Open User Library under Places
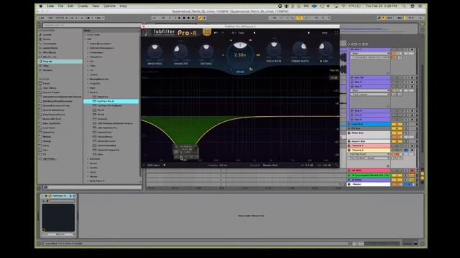The image size is (460, 258). [50, 88]
